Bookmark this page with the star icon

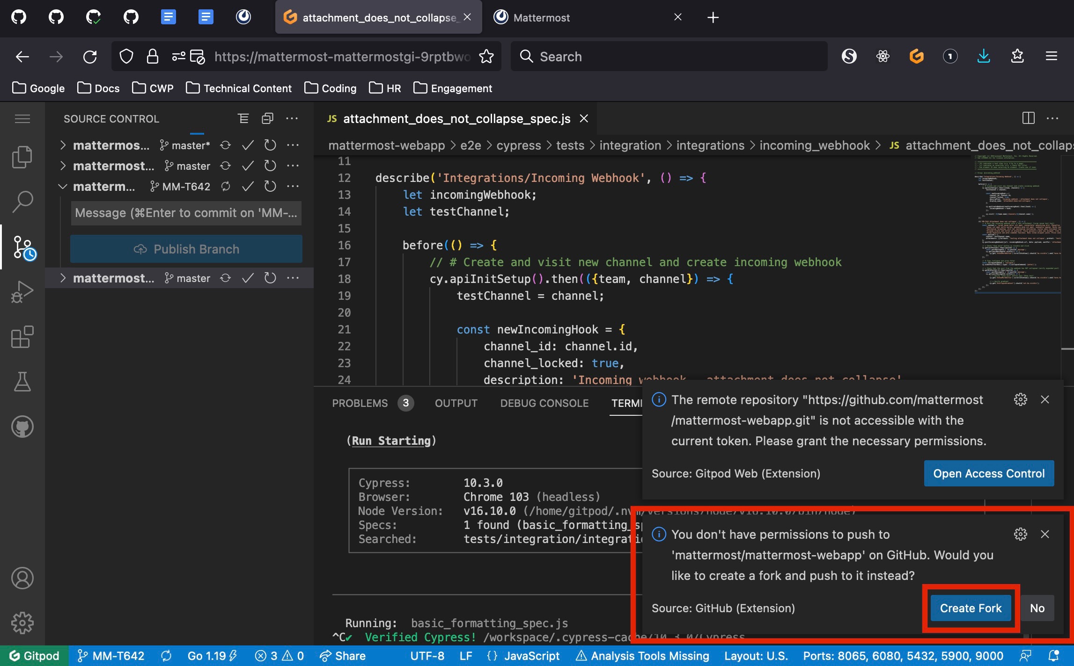tap(486, 57)
